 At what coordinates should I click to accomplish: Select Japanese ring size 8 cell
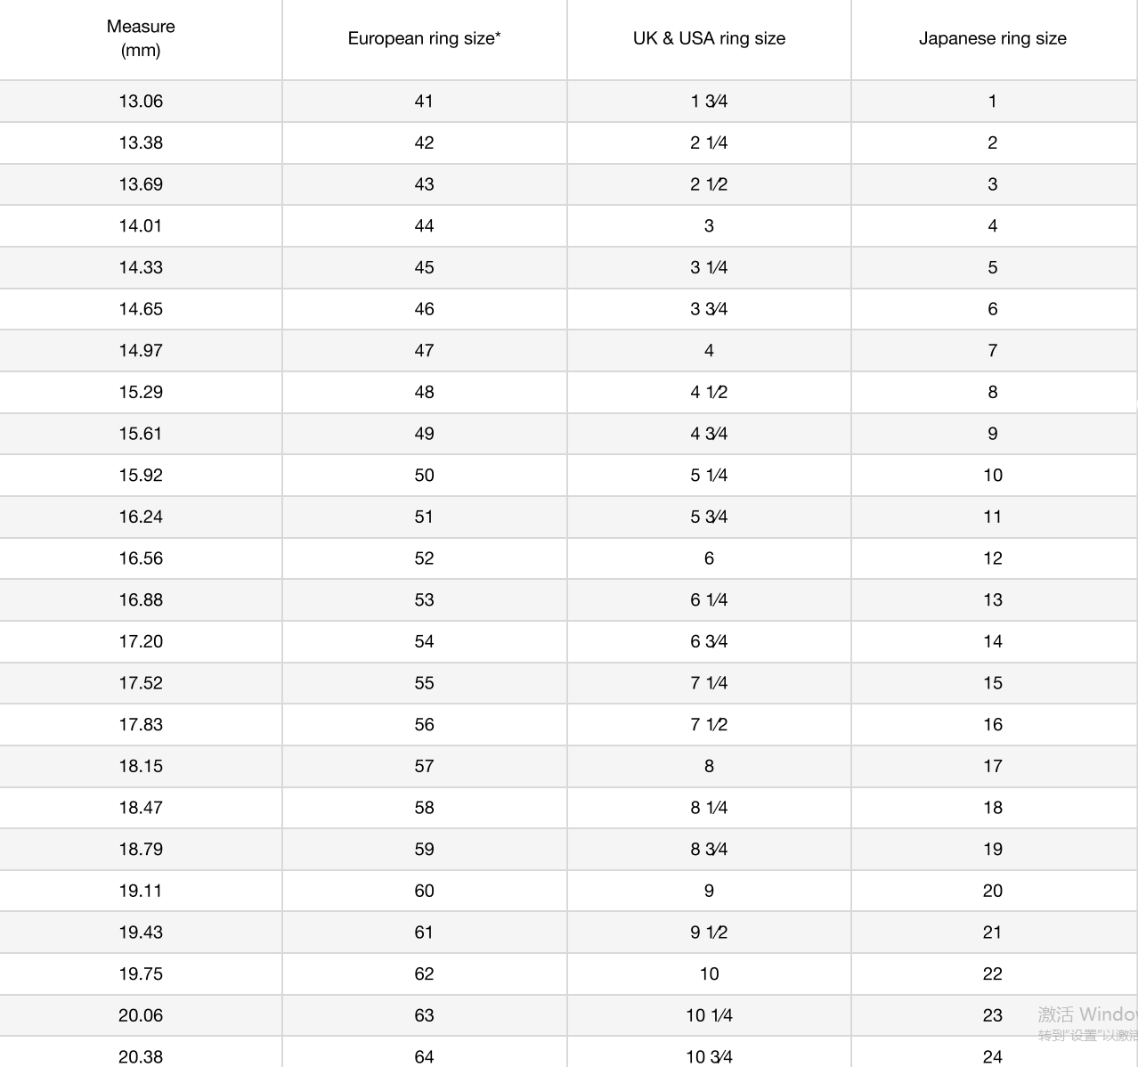(x=992, y=392)
